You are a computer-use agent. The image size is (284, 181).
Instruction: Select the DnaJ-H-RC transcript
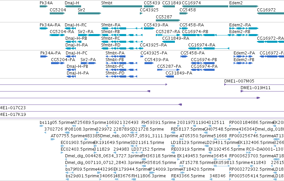point(70,28)
